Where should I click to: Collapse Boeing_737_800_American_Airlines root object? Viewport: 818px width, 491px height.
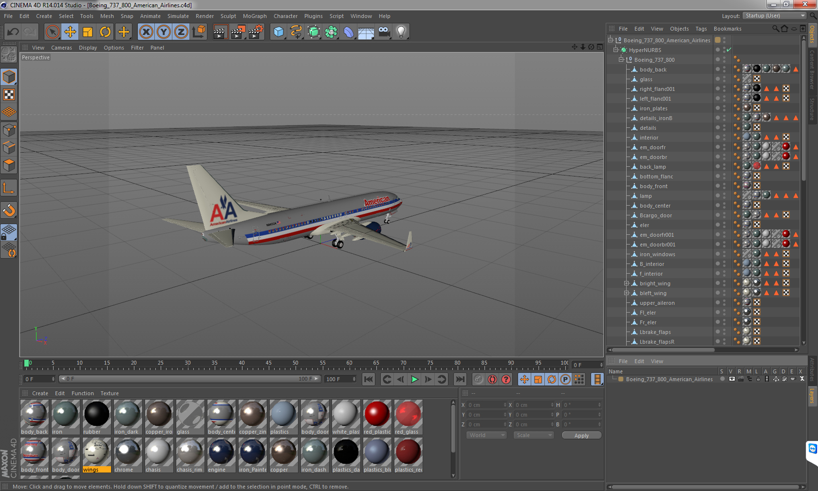(610, 40)
